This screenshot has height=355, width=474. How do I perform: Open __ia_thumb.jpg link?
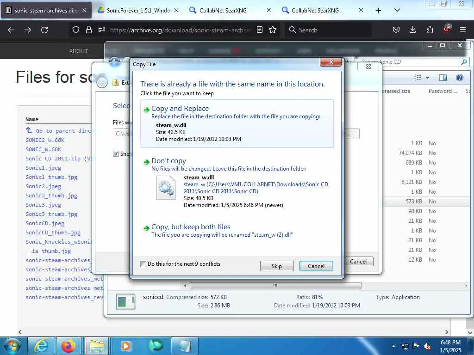click(x=48, y=251)
